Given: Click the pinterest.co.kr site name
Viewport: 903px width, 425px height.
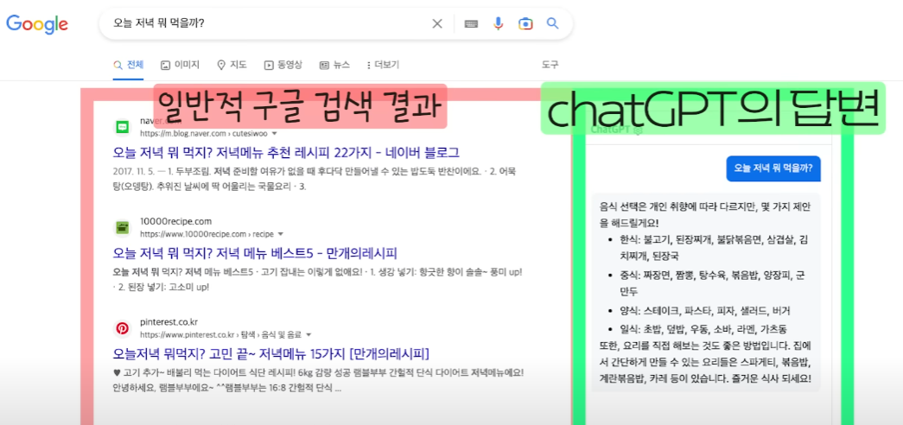Looking at the screenshot, I should pyautogui.click(x=169, y=322).
